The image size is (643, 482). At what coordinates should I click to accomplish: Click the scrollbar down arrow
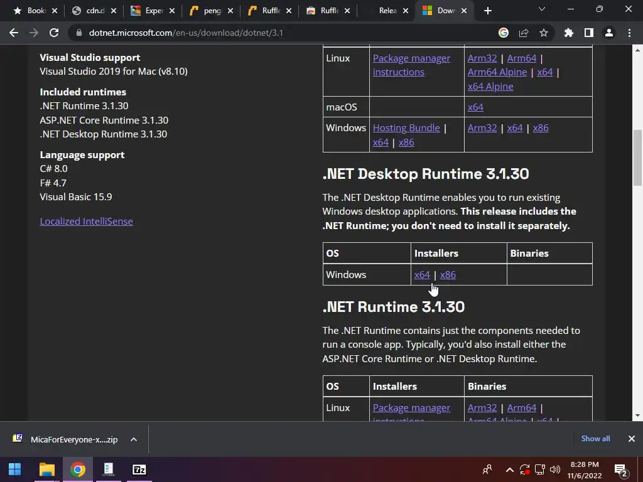637,415
